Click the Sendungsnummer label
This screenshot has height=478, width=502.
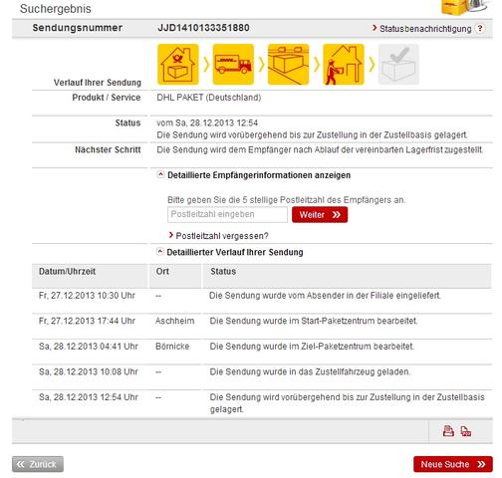pos(78,28)
